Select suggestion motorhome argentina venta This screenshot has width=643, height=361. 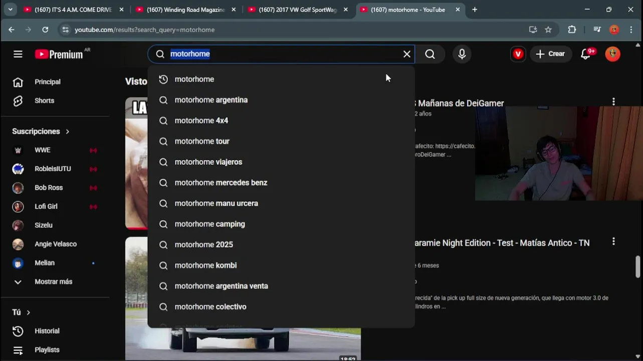pyautogui.click(x=281, y=286)
